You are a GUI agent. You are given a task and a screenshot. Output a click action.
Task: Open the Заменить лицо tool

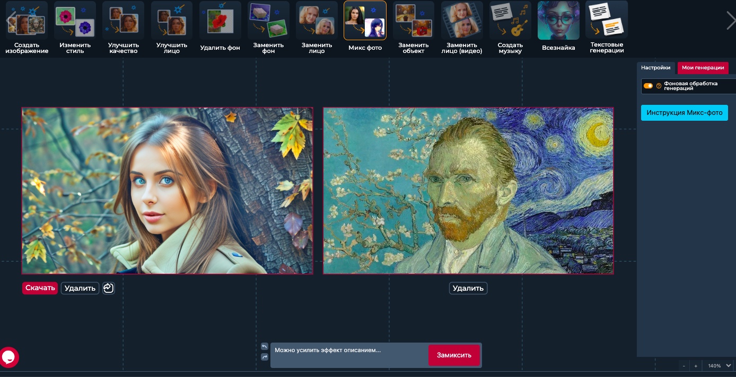(x=317, y=28)
